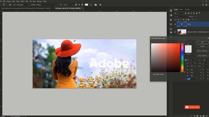The image size is (209, 117).
Task: Open Color Libraries from the Color Picker
Action: point(202,56)
